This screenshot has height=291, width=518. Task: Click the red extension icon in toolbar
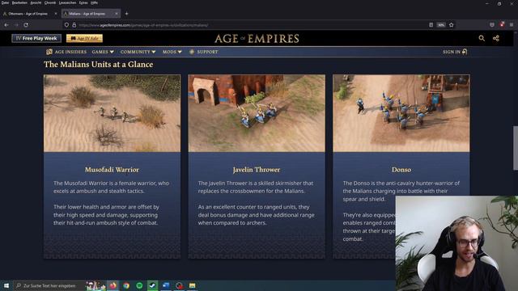pos(502,24)
